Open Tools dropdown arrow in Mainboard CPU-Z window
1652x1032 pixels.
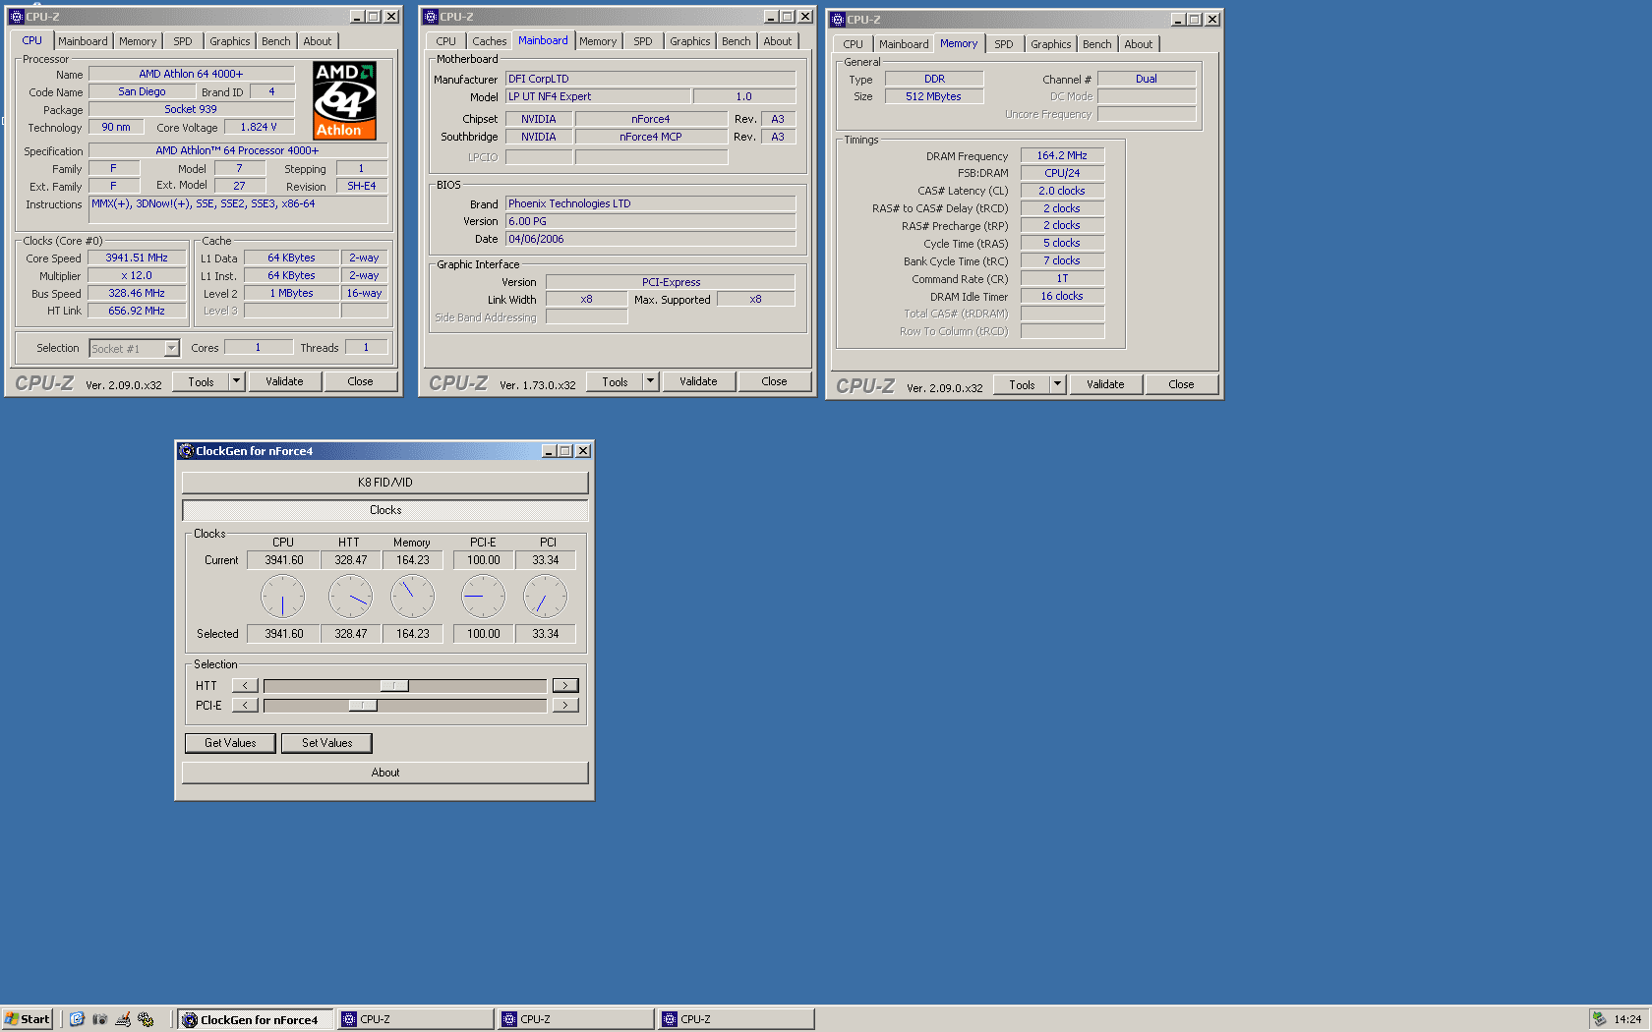tap(650, 381)
